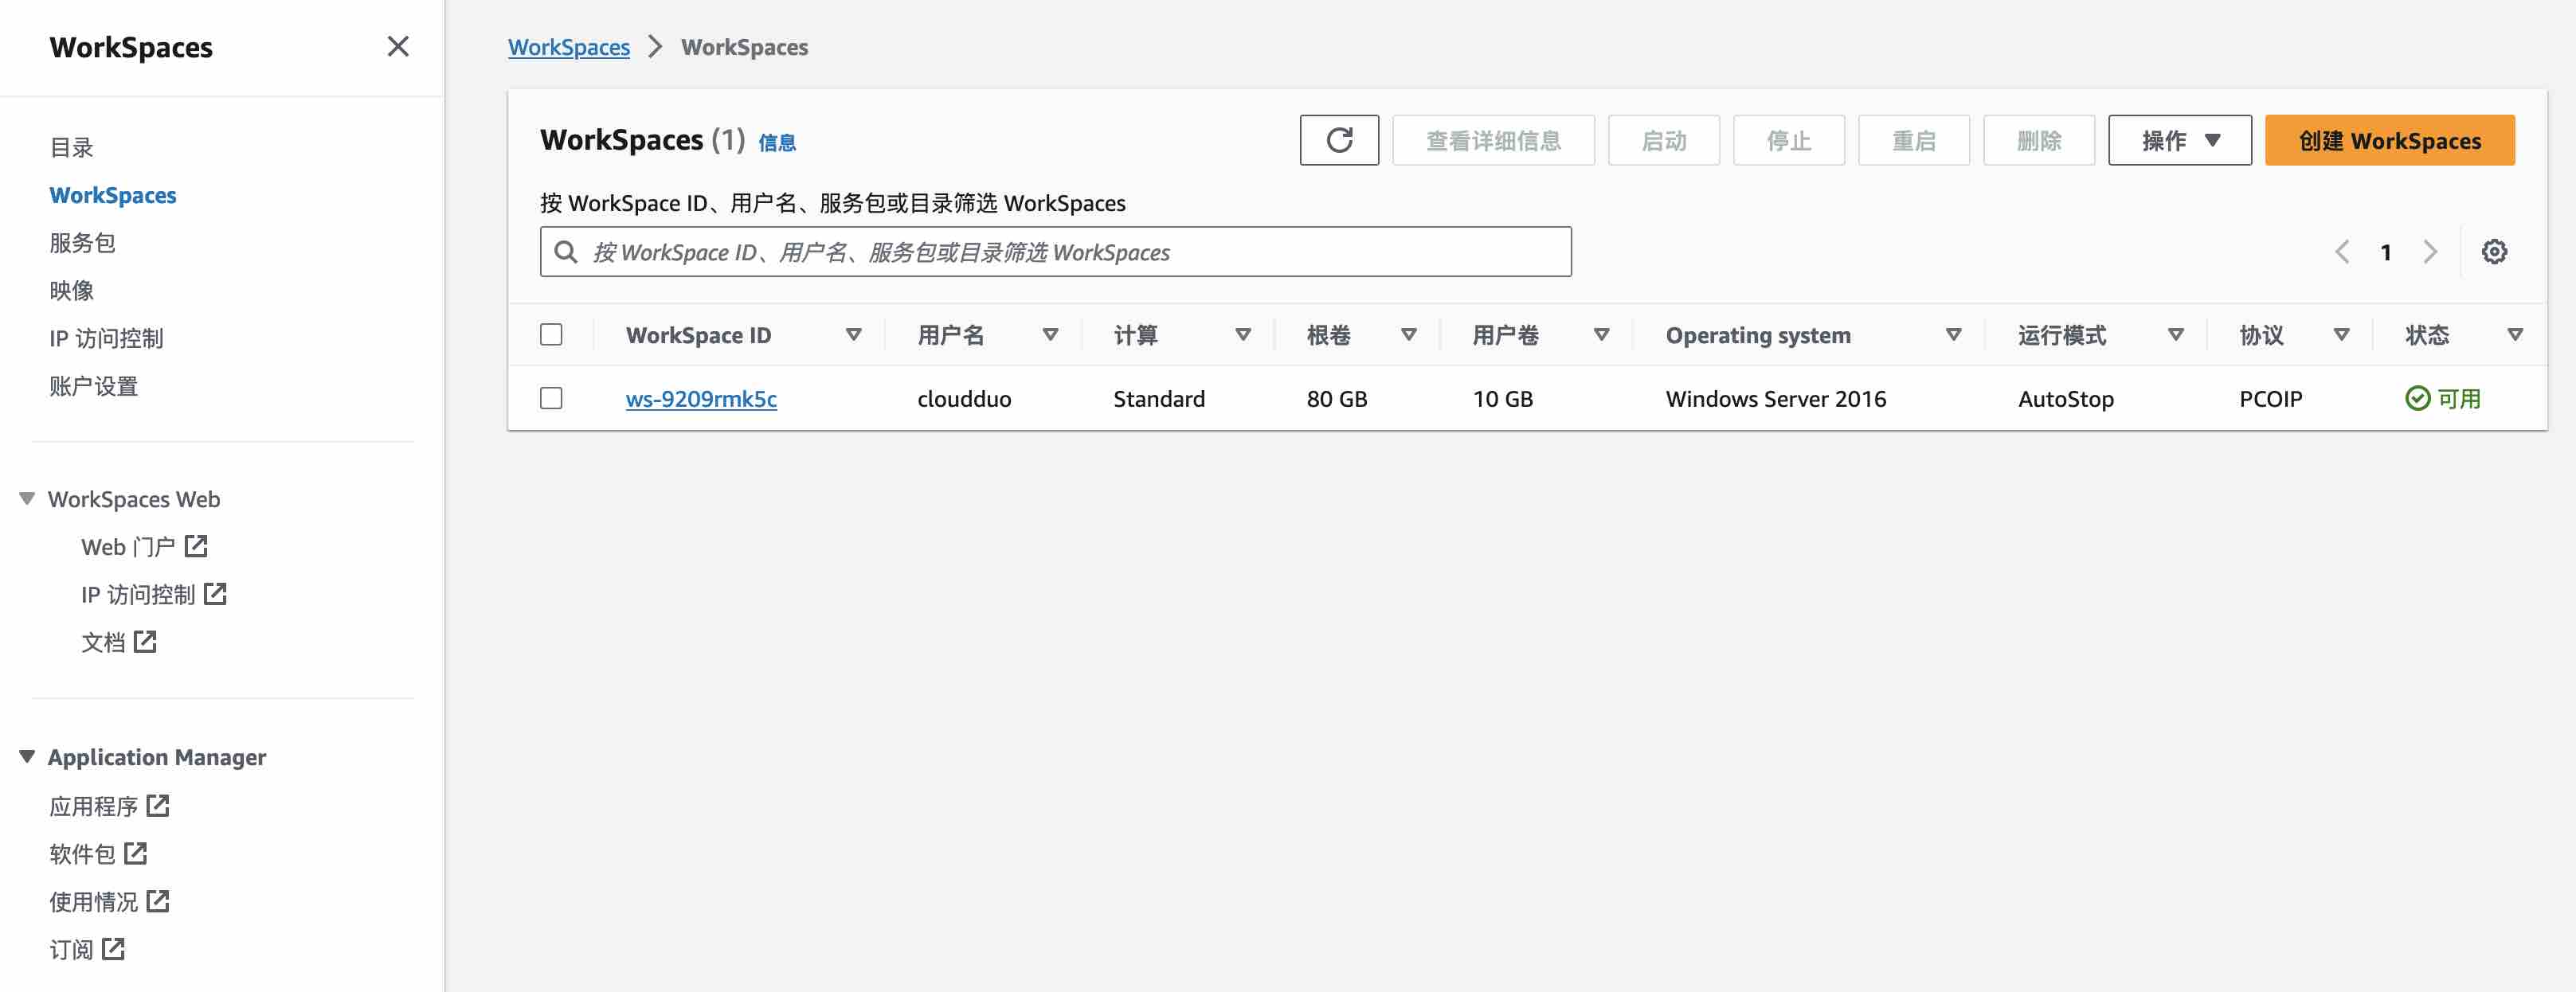Click the PCOIP protocol cell

click(2270, 398)
